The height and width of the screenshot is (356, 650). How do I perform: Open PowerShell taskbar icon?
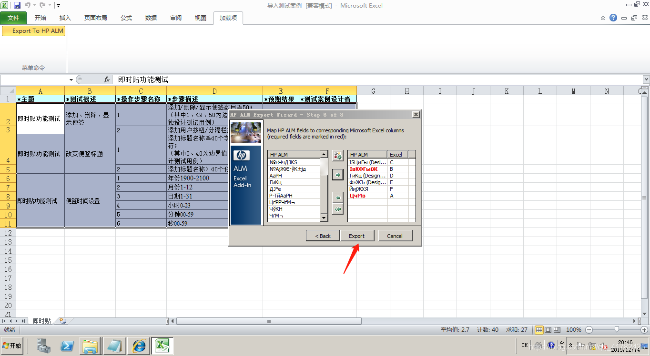pos(67,346)
